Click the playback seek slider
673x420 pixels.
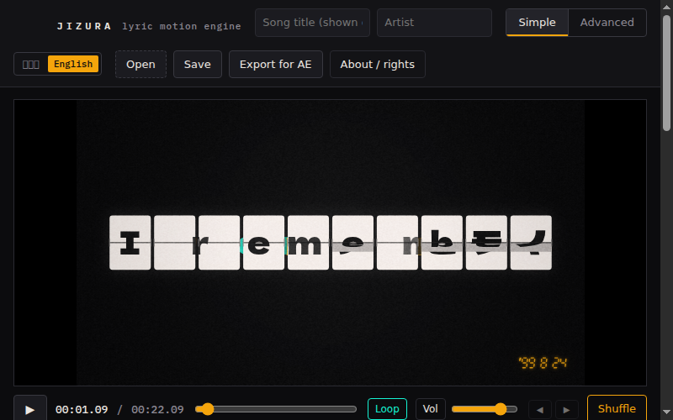tap(276, 409)
